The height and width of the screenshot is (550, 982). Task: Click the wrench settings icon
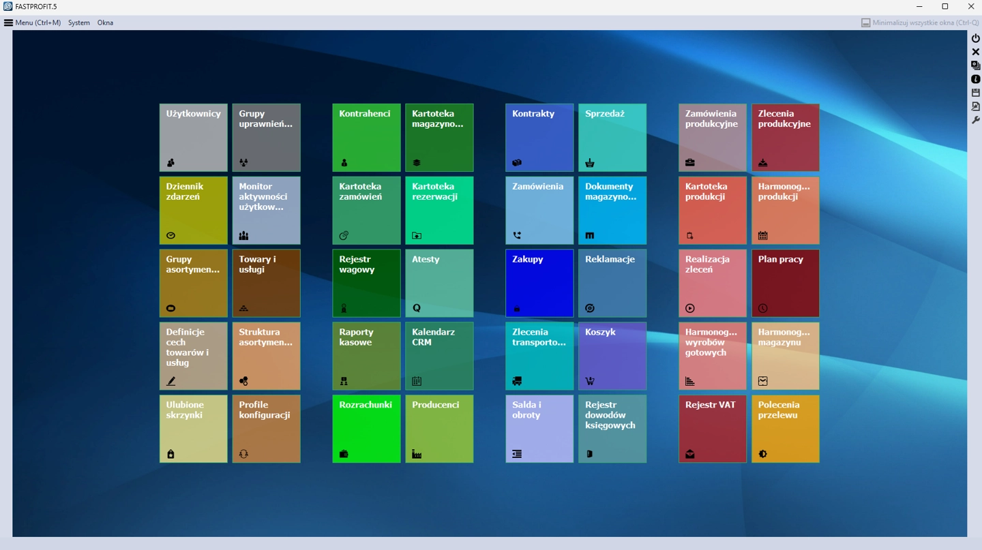coord(975,120)
